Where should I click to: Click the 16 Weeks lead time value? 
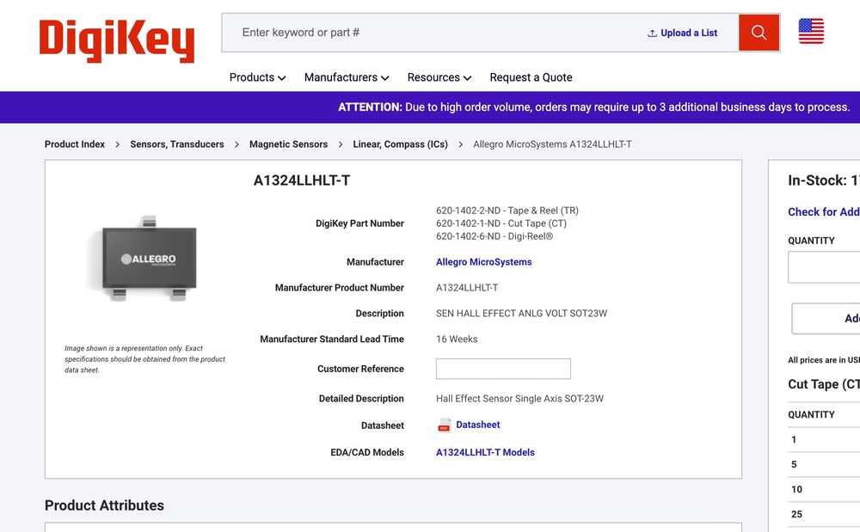coord(457,339)
